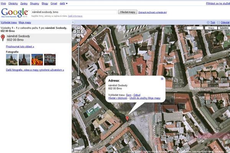This screenshot has height=153, width=230.
Task: Open Vyhledat trasu link
Action: [9, 23]
